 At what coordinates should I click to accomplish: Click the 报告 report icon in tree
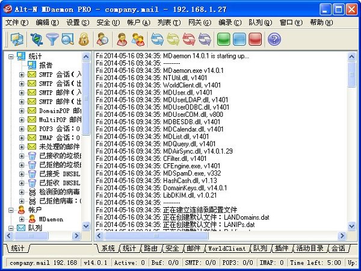pyautogui.click(x=32, y=65)
